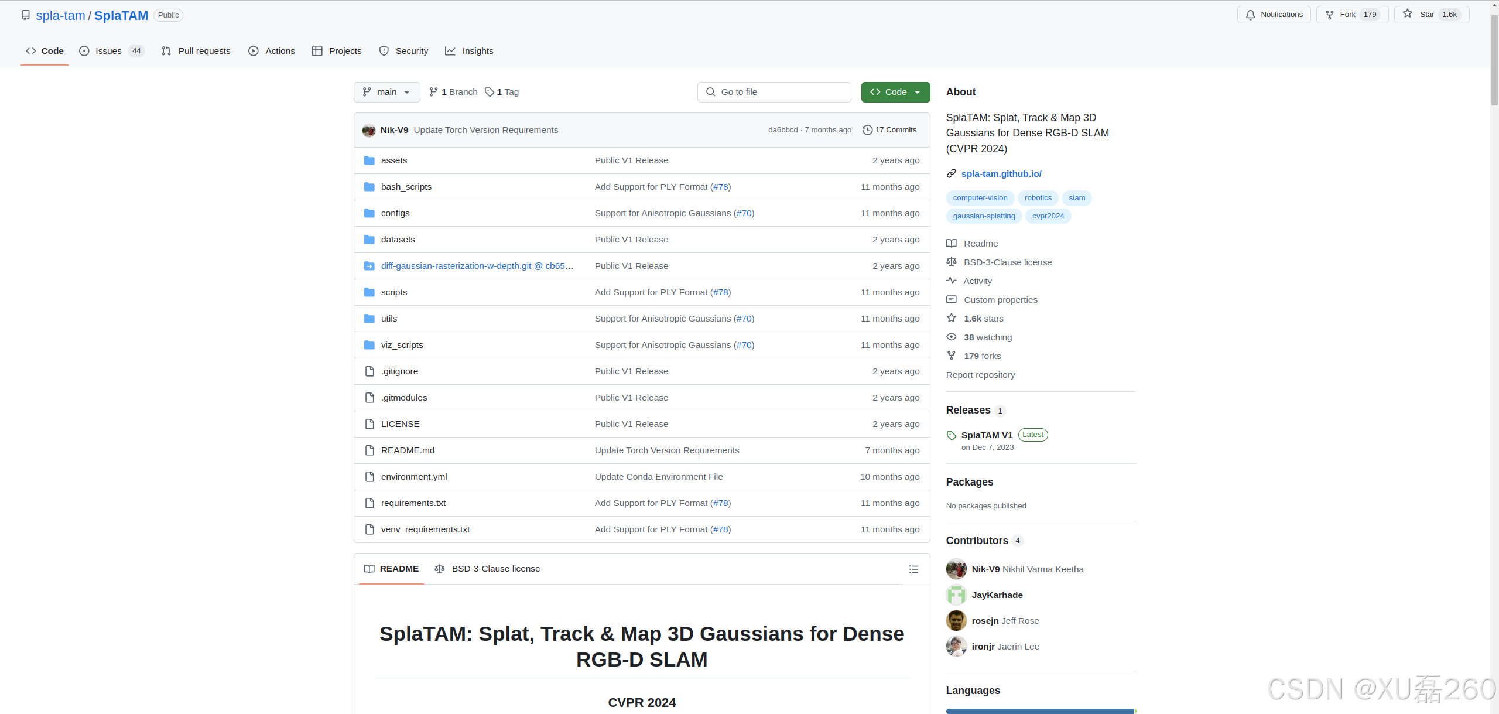The width and height of the screenshot is (1499, 714).
Task: Open the main branch selector
Action: pos(386,92)
